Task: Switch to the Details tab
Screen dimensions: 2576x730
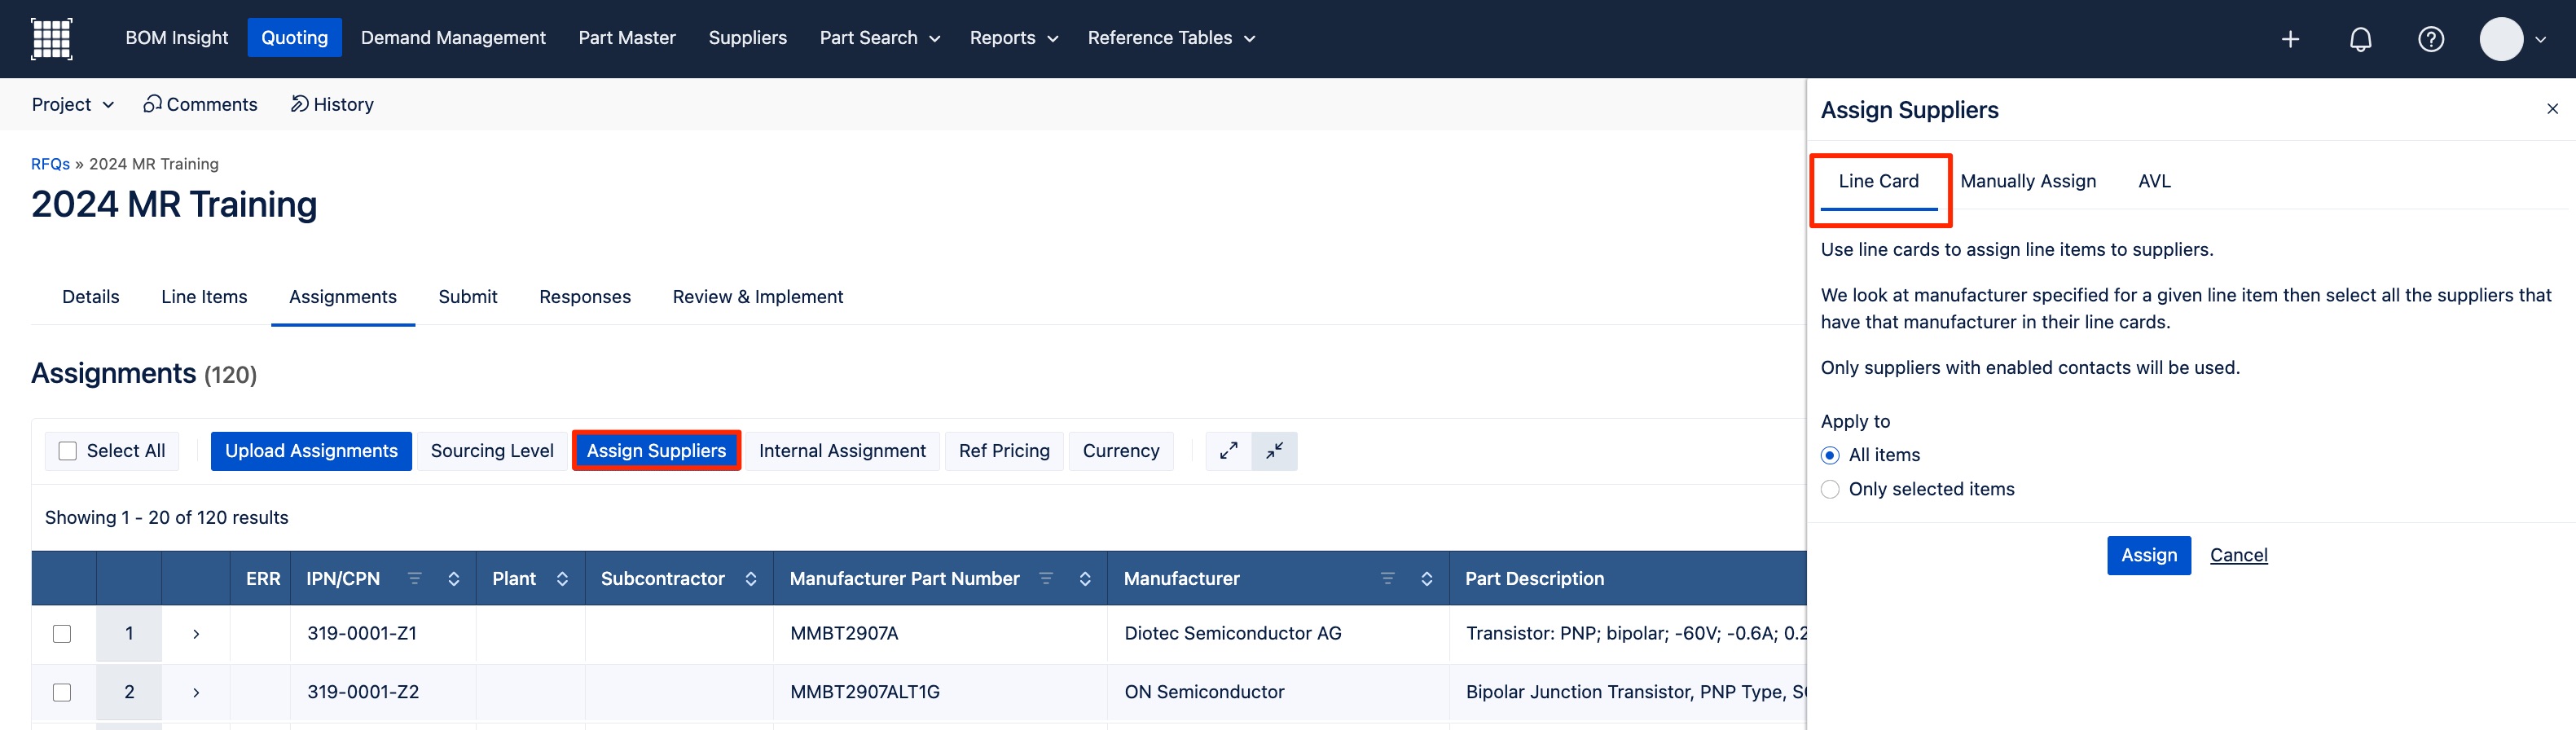Action: [x=91, y=297]
